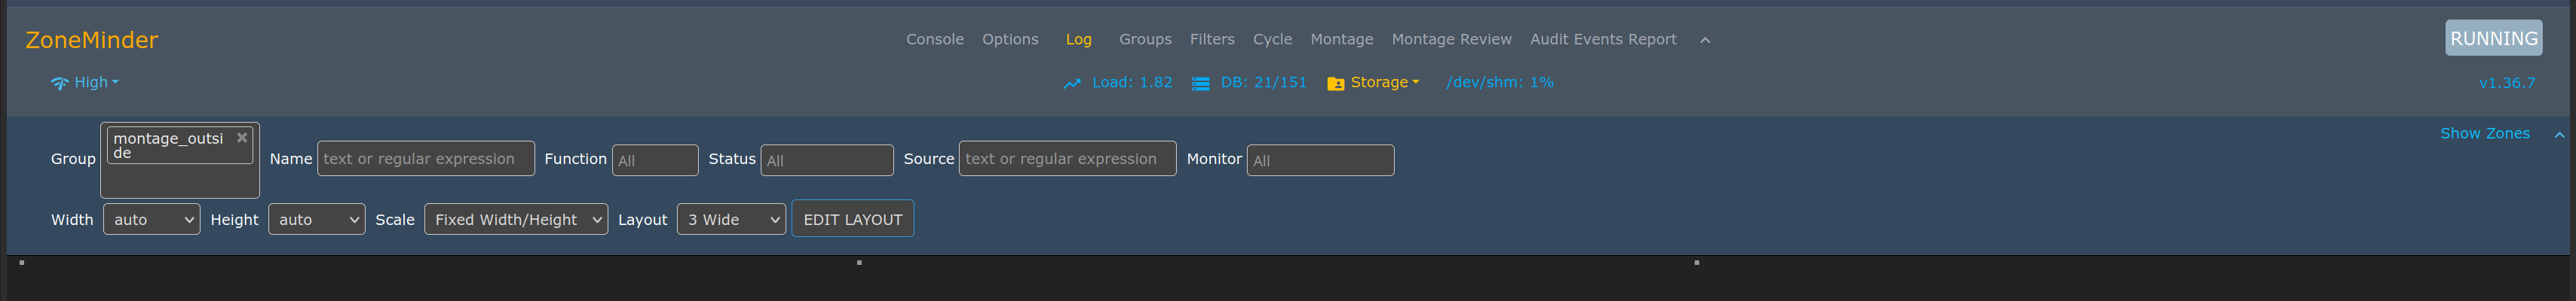Focus the Name filter text field
2576x301 pixels.
(426, 160)
